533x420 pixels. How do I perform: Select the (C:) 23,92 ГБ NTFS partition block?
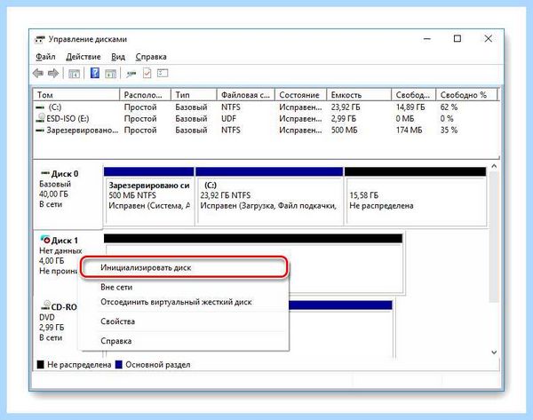tap(269, 196)
